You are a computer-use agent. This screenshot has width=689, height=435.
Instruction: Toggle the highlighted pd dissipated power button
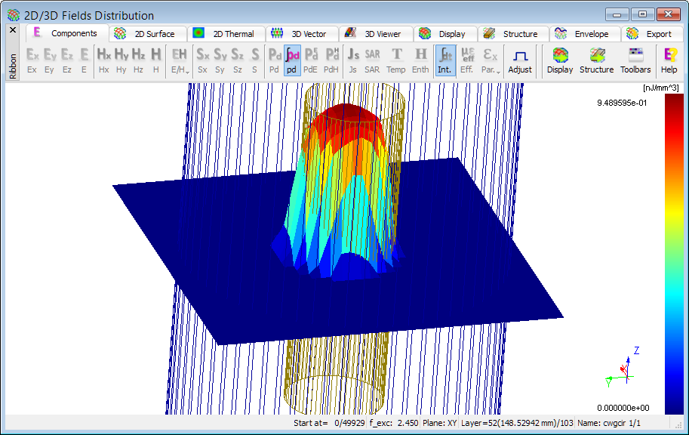(x=291, y=60)
